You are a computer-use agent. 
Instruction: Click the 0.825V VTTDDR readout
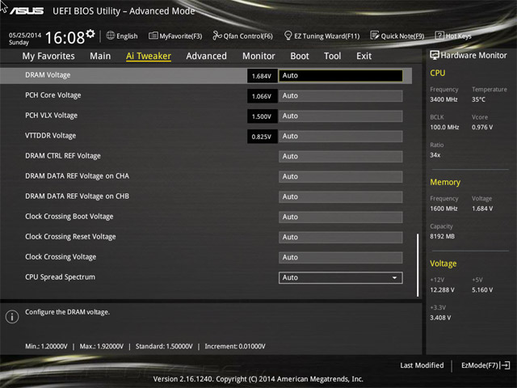point(262,137)
